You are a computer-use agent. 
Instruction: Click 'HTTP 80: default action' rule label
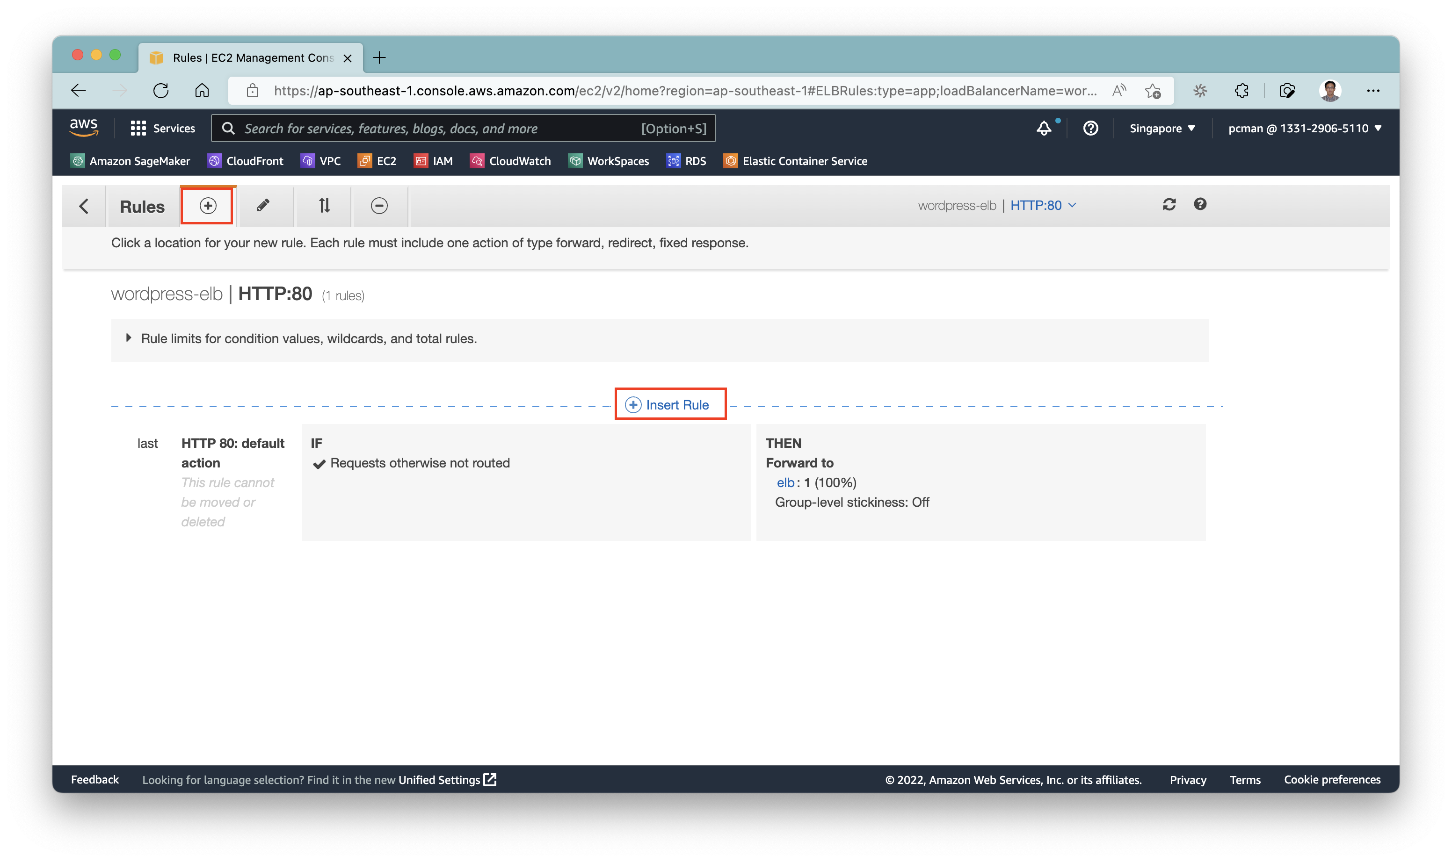(x=232, y=453)
